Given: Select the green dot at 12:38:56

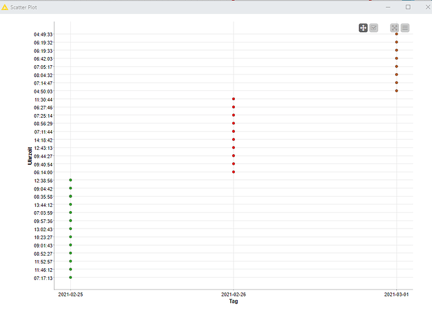Looking at the screenshot, I should (x=71, y=180).
